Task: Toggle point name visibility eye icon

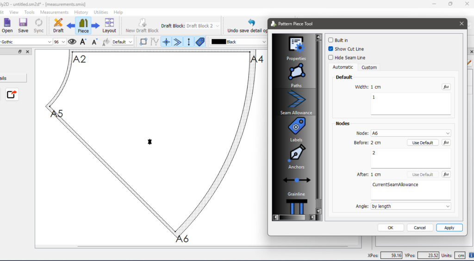Action: click(72, 42)
